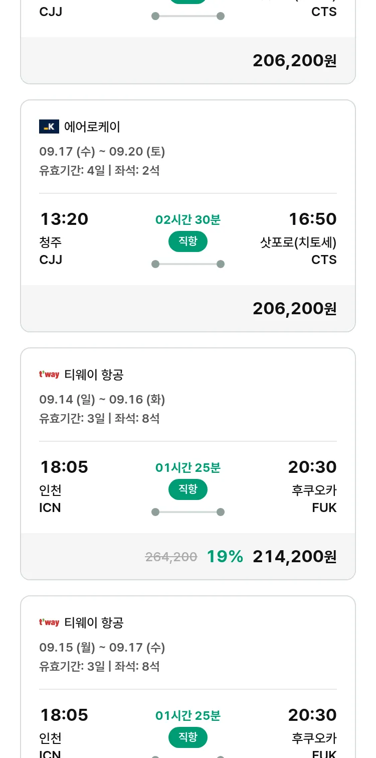Tap the 16:50 arrival time
Viewport: 376px width, 758px height.
tap(312, 219)
